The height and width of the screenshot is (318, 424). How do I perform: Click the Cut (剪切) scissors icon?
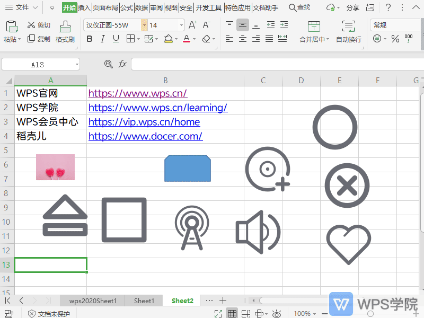coord(31,25)
